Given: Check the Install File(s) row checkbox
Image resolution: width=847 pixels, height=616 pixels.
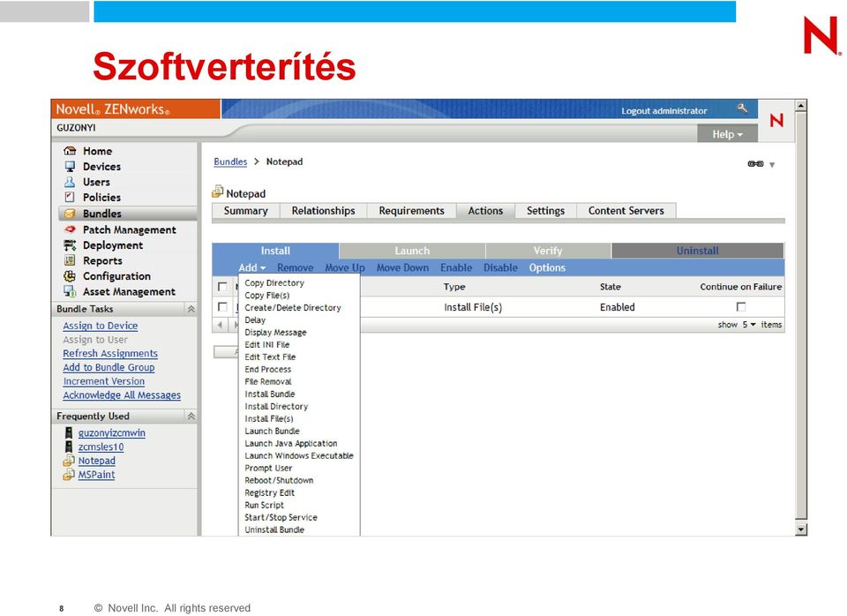Looking at the screenshot, I should point(222,307).
